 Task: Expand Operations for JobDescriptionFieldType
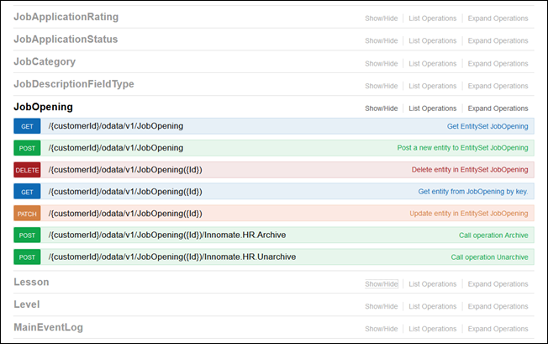(498, 86)
